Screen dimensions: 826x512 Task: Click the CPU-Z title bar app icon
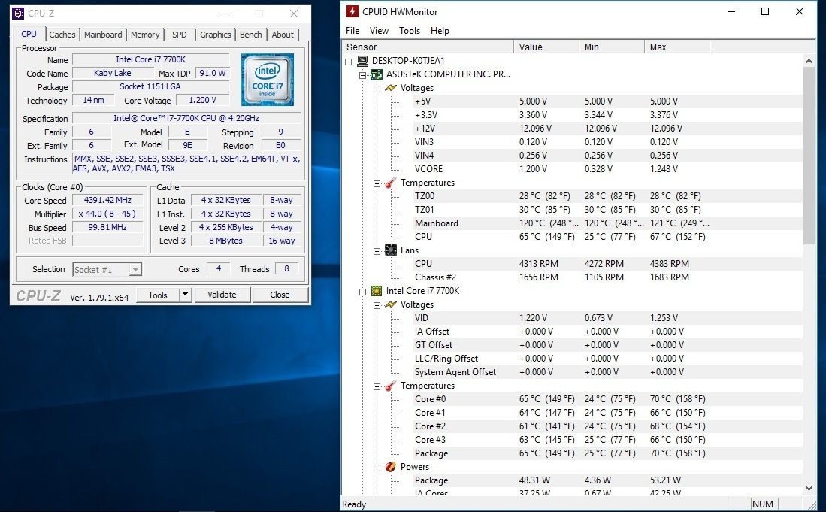coord(18,14)
